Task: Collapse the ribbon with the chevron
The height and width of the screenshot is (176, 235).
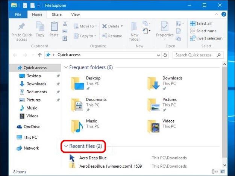Action: (x=217, y=14)
